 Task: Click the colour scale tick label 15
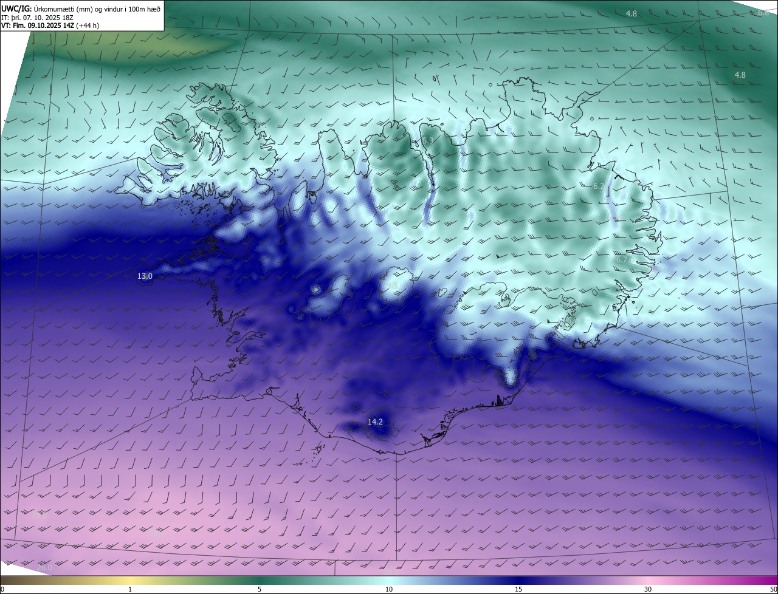click(x=518, y=589)
